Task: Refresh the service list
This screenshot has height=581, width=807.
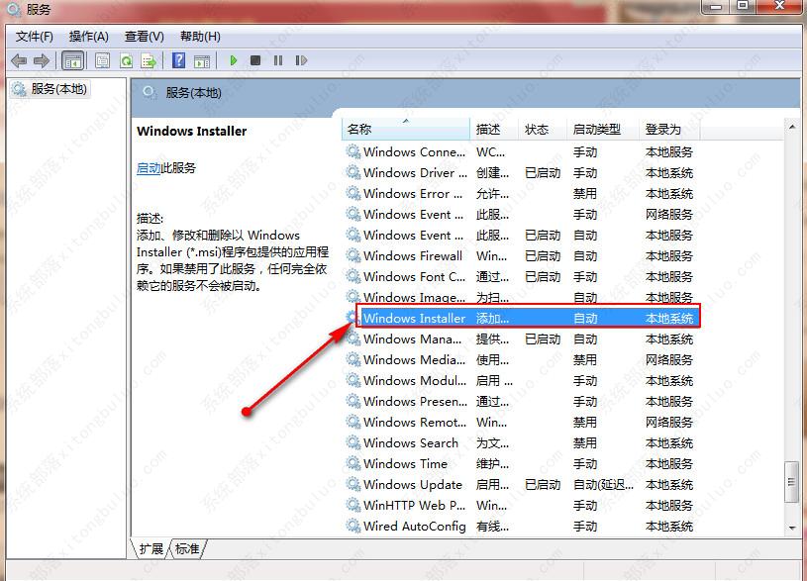Action: point(126,60)
